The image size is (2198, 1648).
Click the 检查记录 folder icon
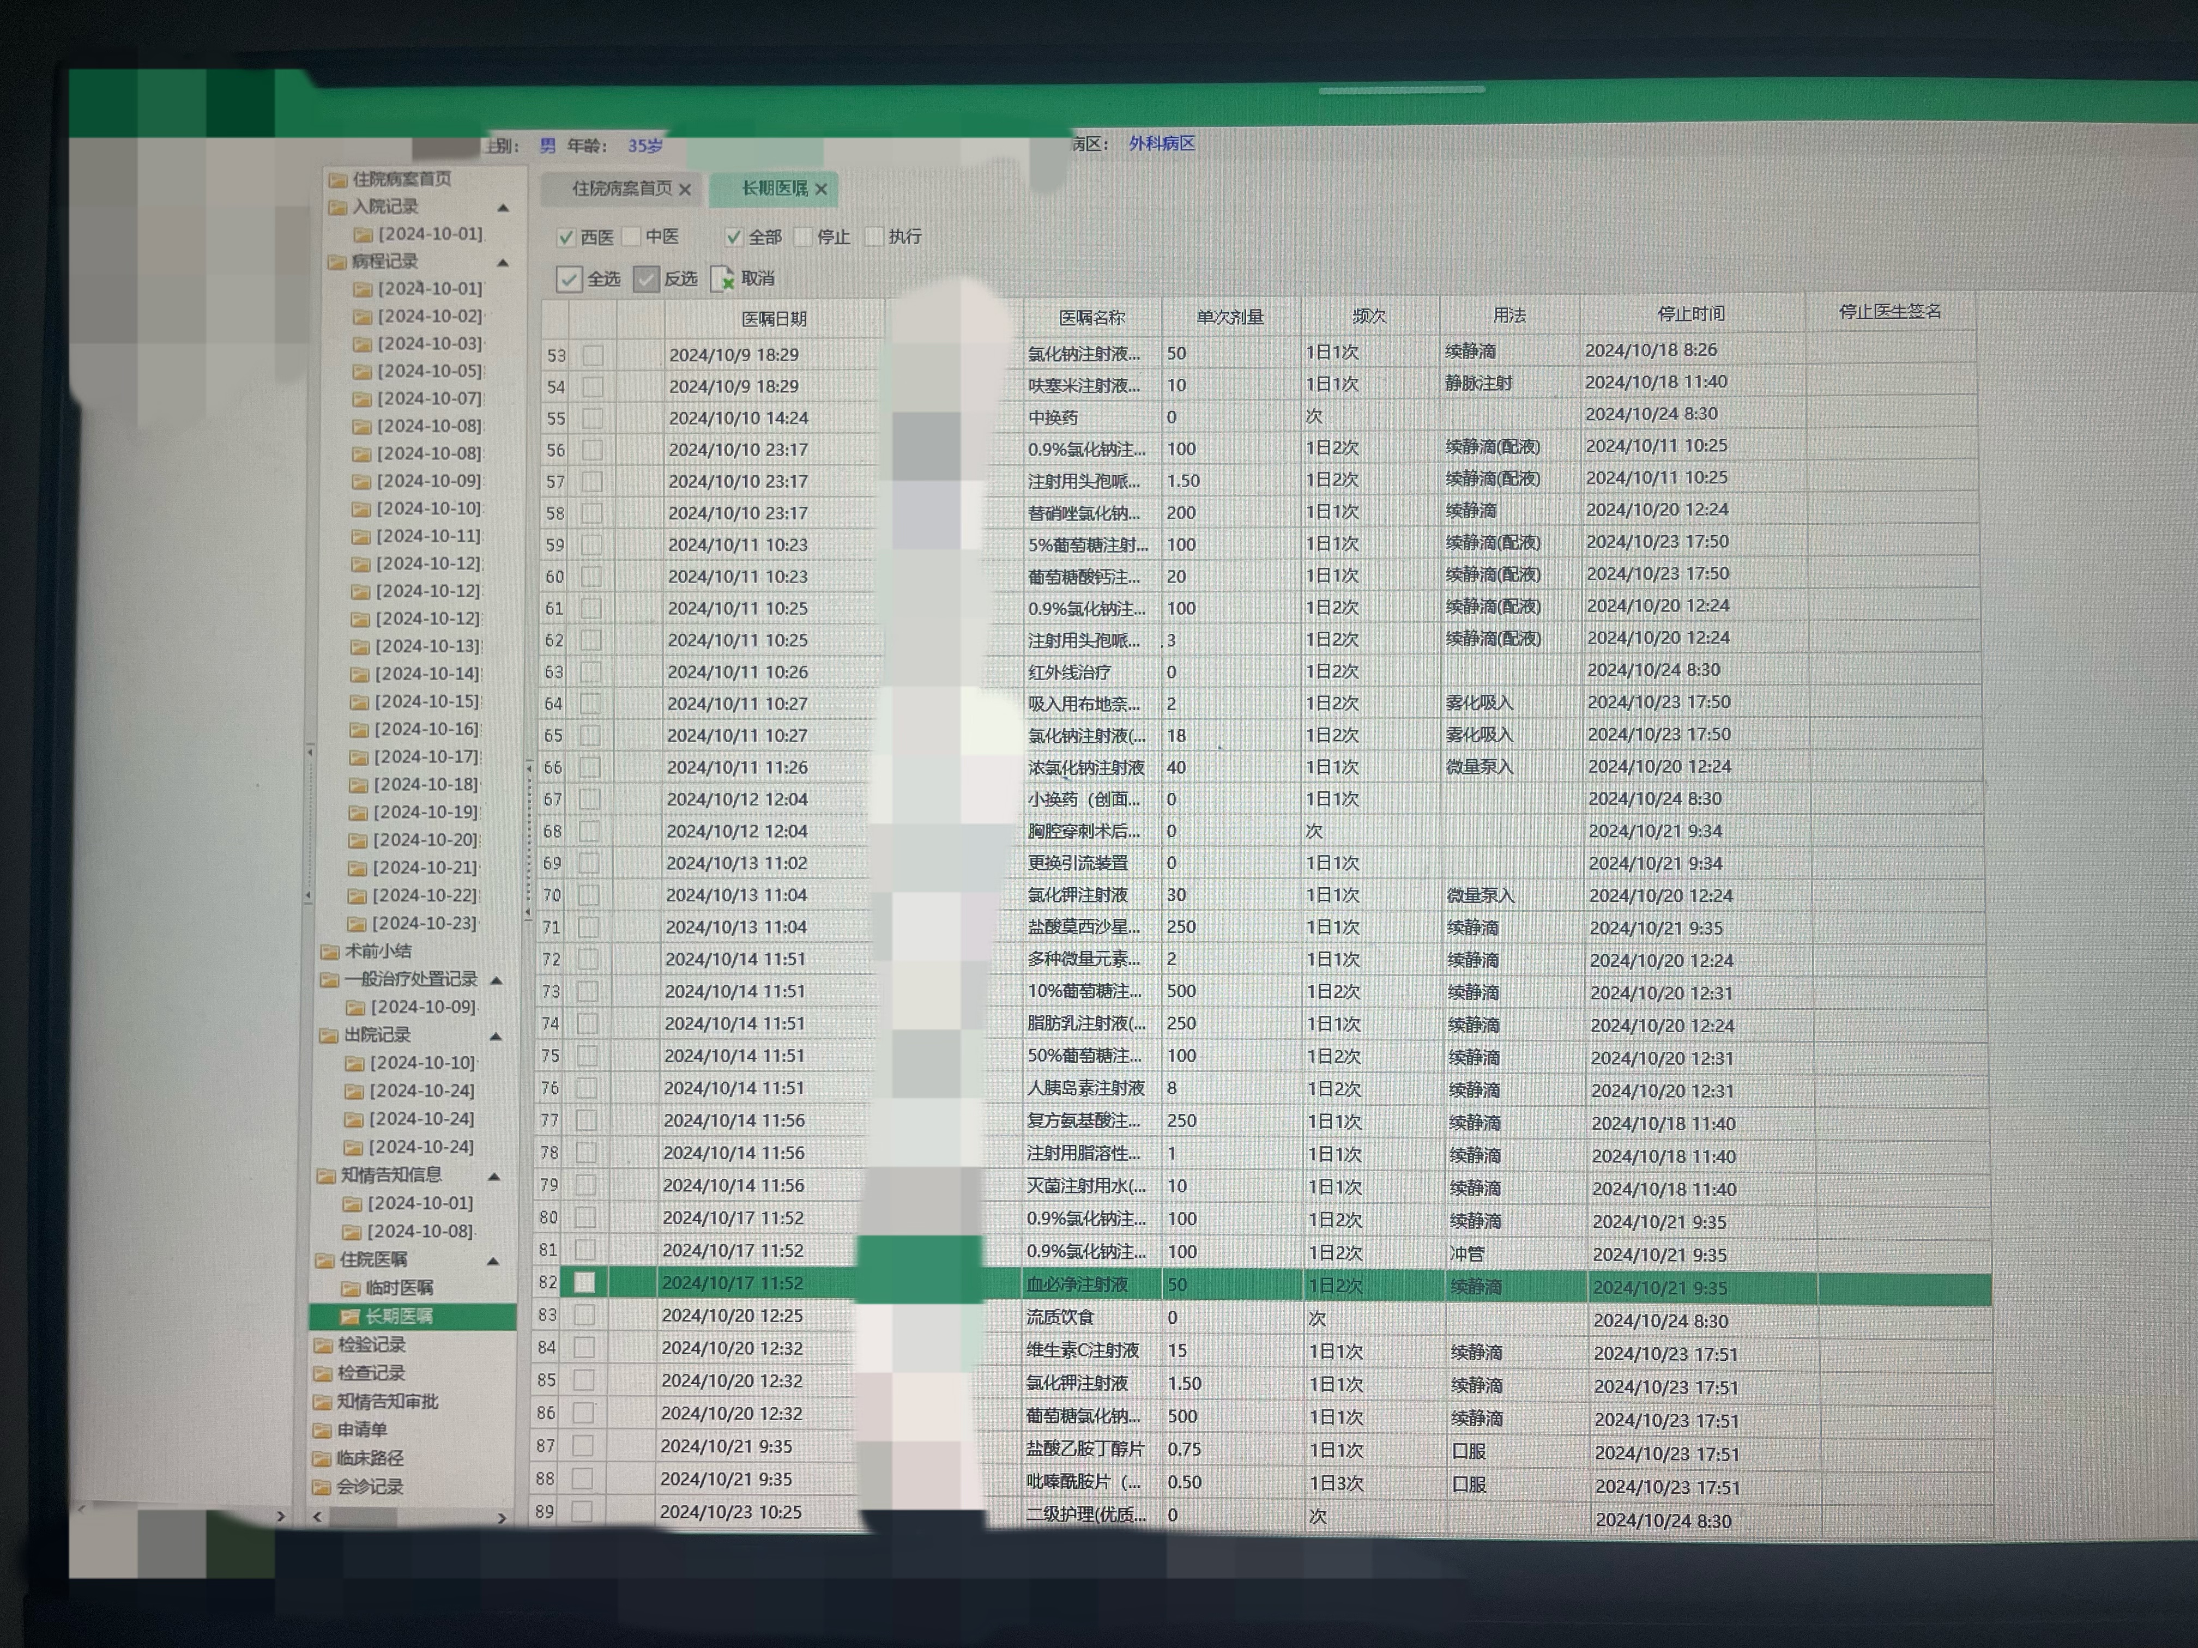(323, 1373)
